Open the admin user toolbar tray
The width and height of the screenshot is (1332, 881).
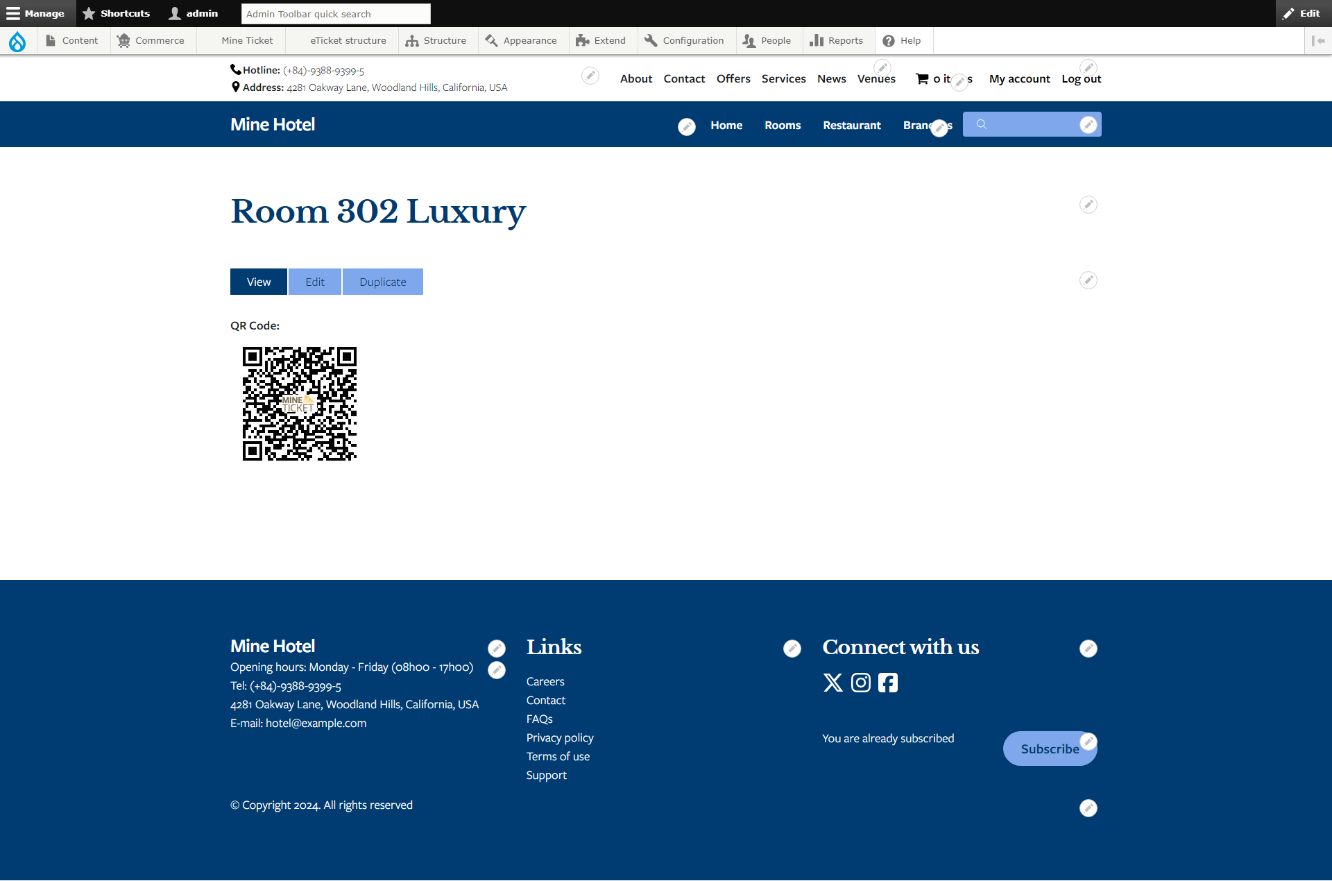point(194,13)
